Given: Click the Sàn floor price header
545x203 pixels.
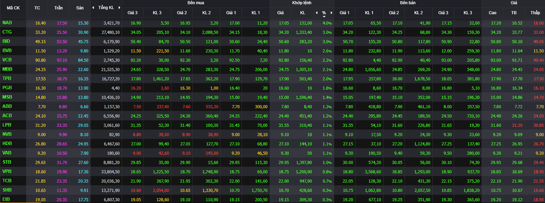Looking at the screenshot, I should point(80,8).
